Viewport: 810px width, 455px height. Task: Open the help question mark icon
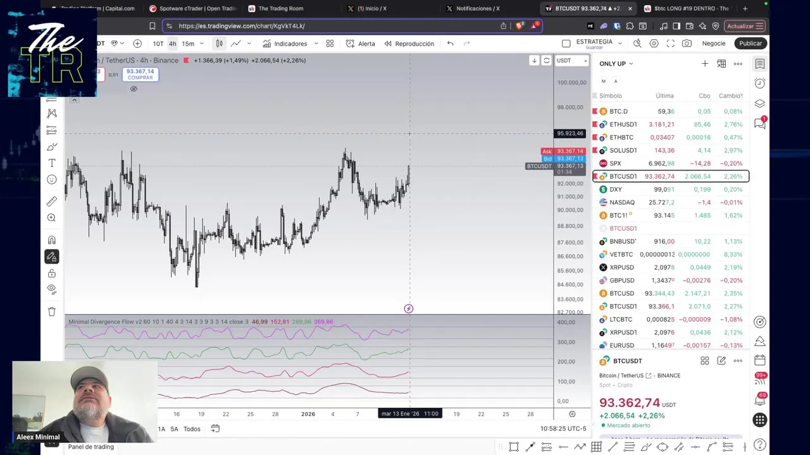[x=760, y=445]
